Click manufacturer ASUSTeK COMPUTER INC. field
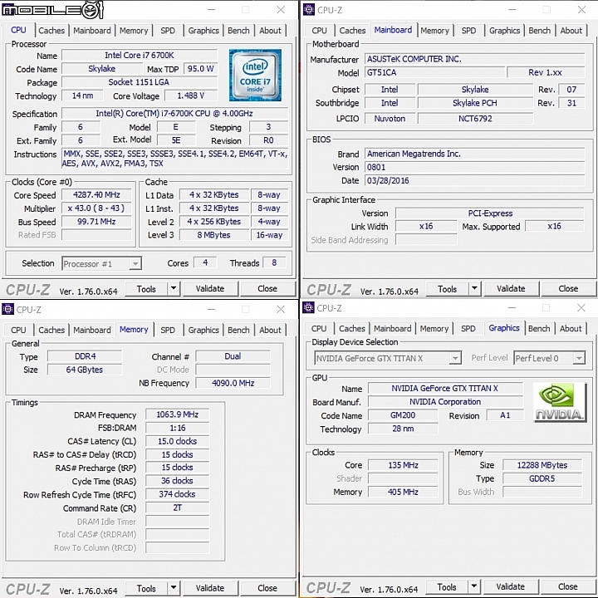The height and width of the screenshot is (598, 598). tap(475, 59)
